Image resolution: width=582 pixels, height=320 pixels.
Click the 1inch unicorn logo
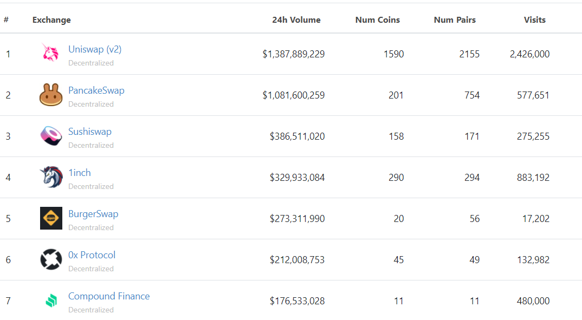tap(51, 177)
